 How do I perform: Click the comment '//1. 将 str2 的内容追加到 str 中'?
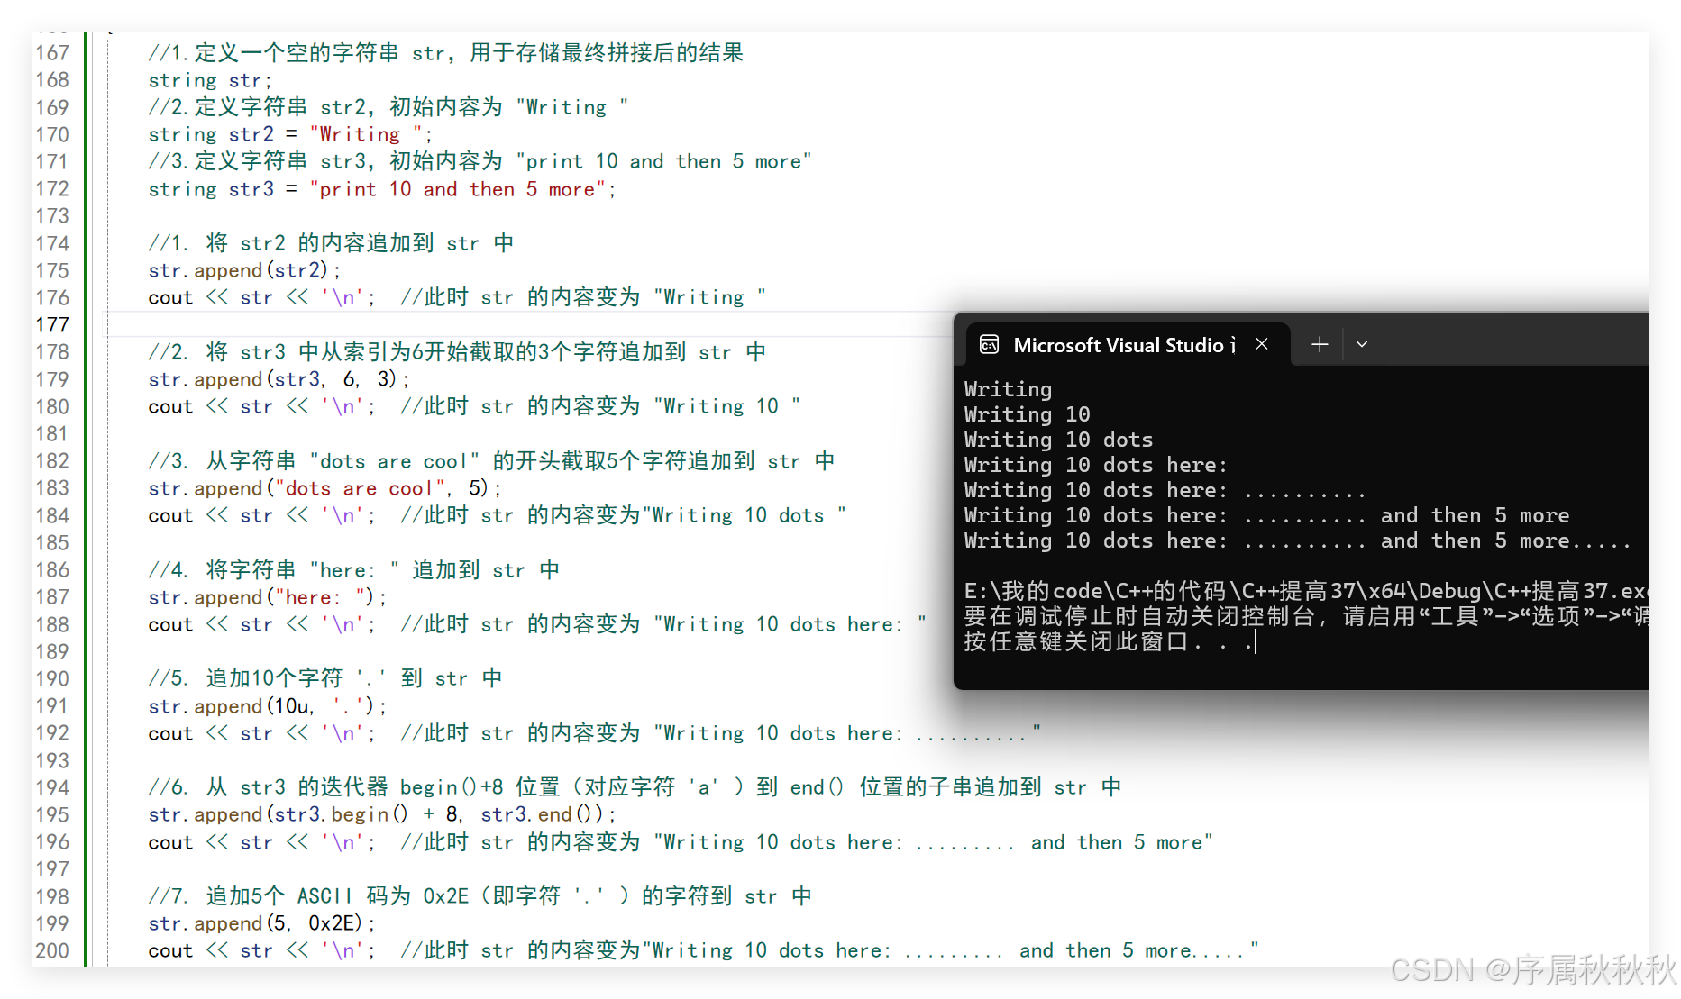331,243
